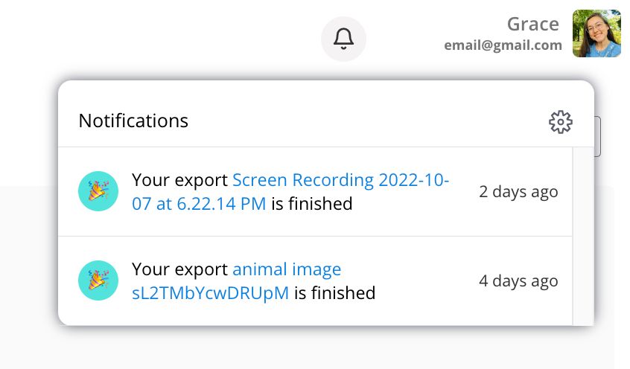Click the notification bell icon
The image size is (630, 369).
[x=343, y=38]
